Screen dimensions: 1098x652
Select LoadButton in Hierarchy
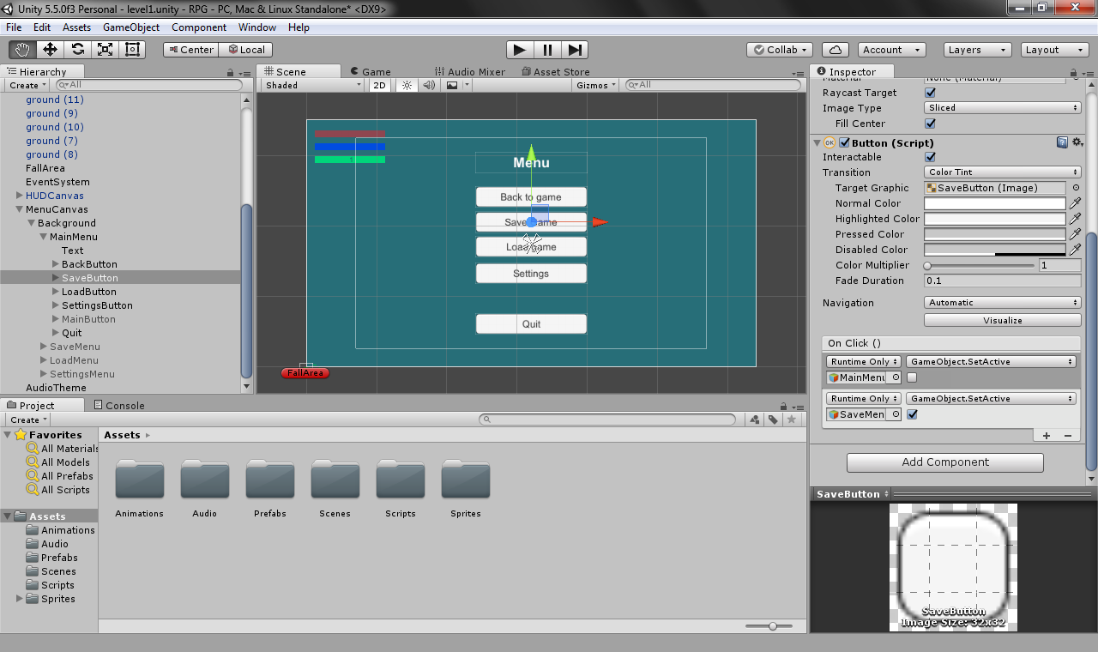89,292
